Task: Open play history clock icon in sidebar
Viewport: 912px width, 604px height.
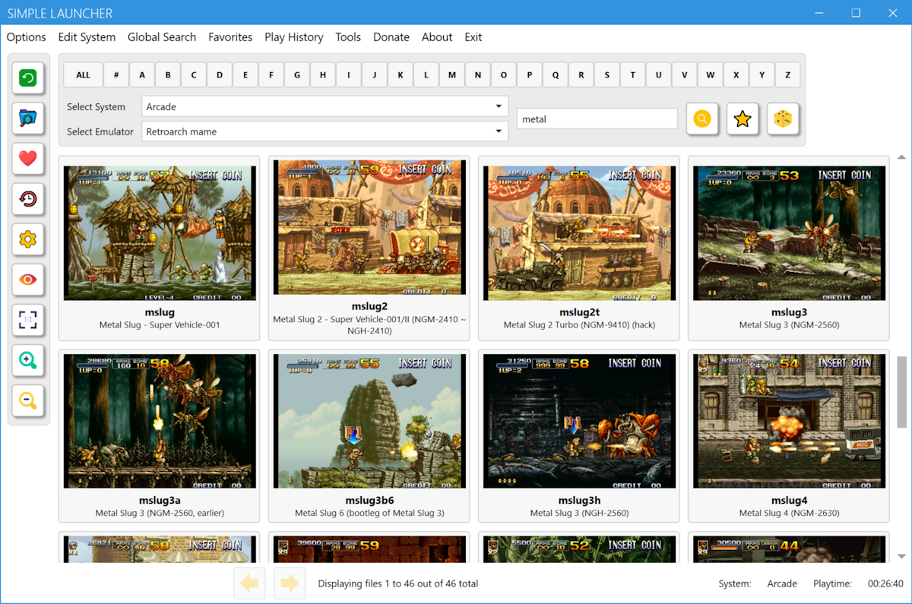Action: [x=28, y=199]
